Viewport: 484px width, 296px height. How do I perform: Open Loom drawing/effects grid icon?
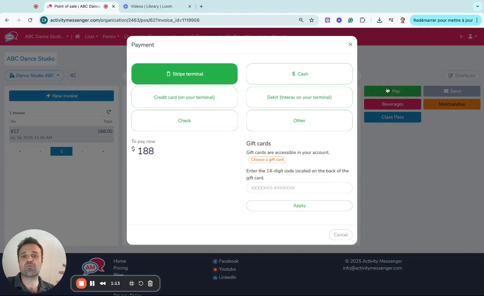pos(132,283)
